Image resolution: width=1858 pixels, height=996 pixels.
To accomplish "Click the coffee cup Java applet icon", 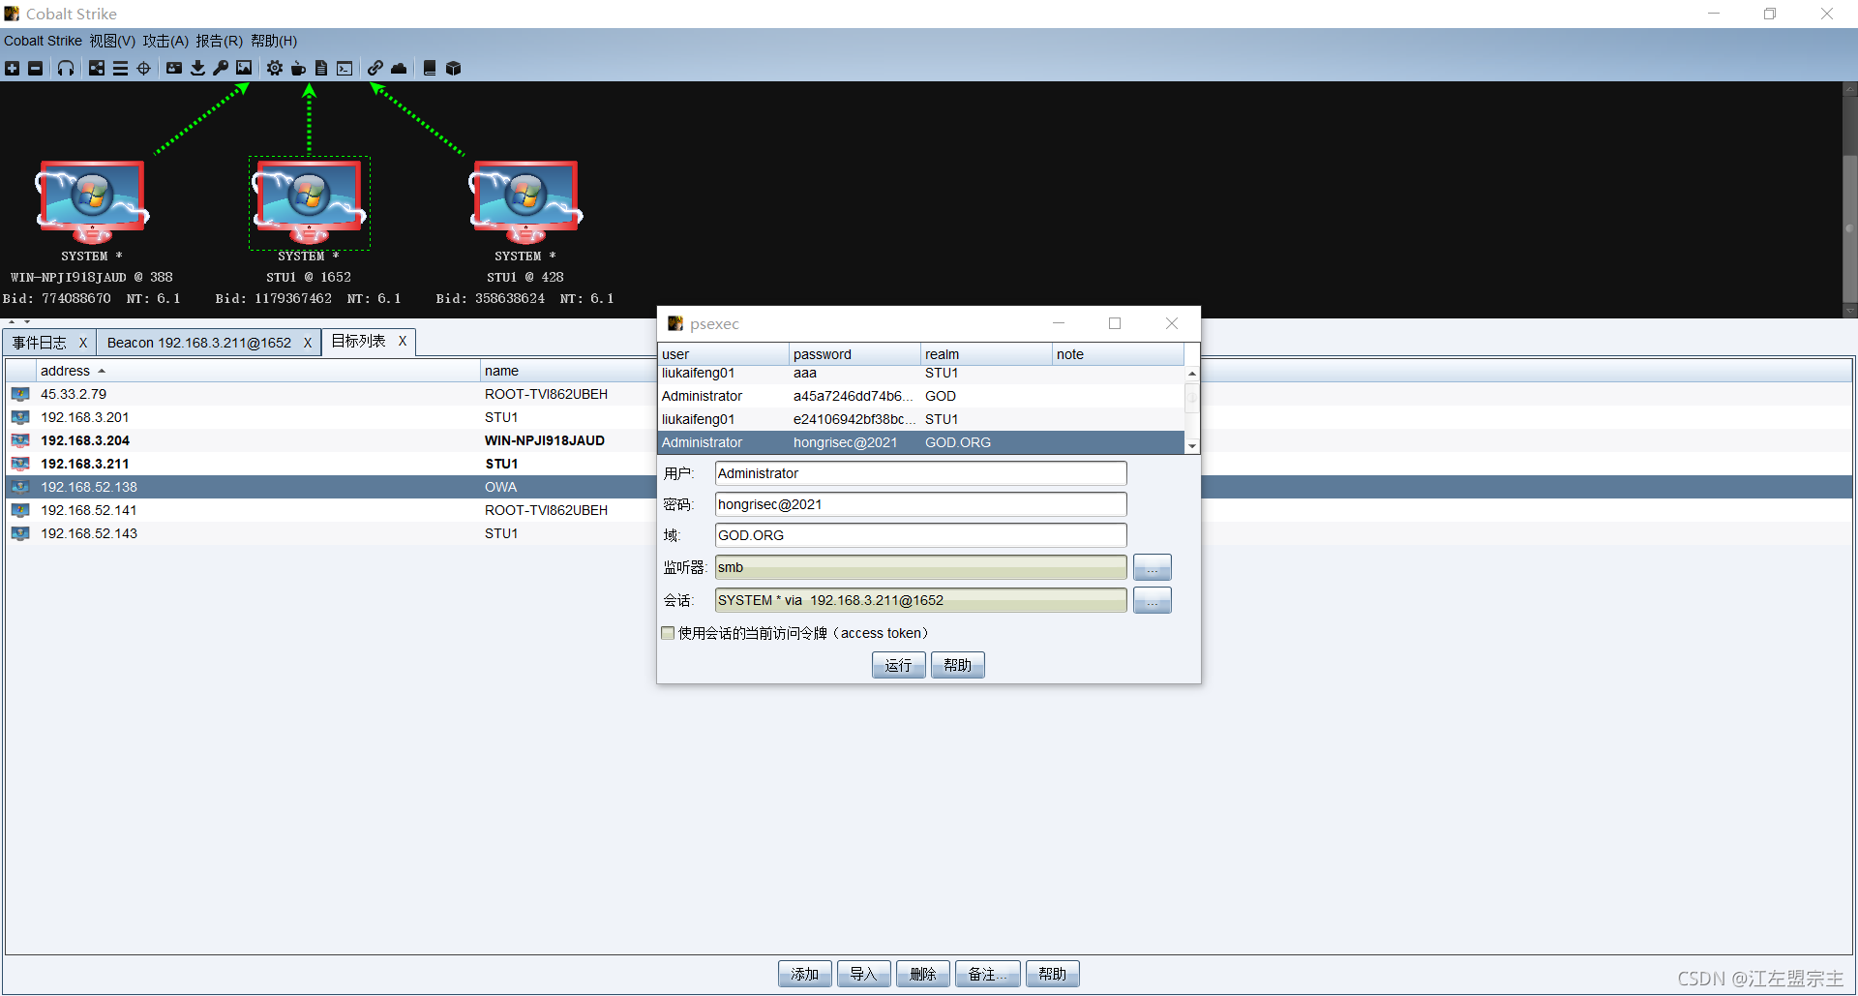I will 298,68.
